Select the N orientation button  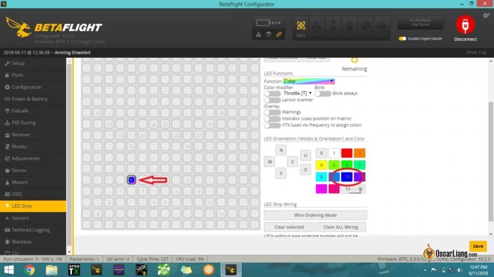[281, 150]
